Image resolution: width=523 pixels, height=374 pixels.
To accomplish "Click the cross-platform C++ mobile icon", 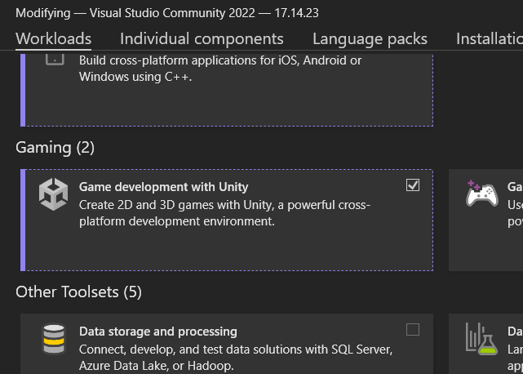I will click(55, 60).
